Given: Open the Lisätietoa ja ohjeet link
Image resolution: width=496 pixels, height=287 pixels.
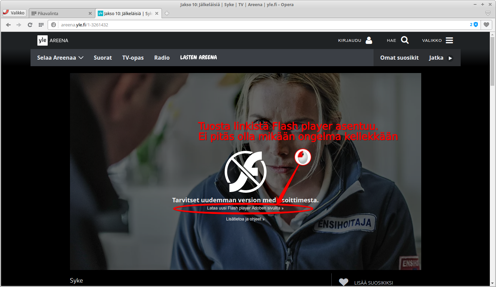Looking at the screenshot, I should click(245, 219).
